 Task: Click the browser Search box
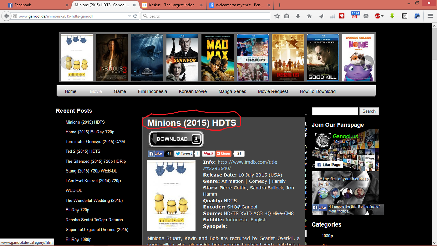coord(206,16)
